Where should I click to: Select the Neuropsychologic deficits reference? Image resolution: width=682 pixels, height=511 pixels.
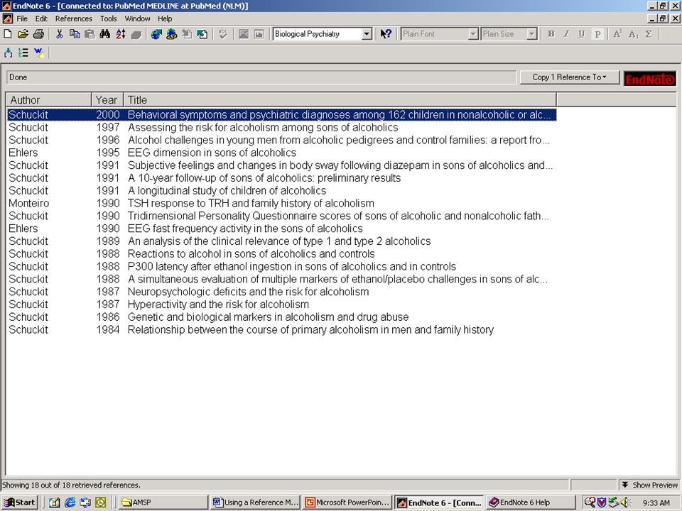[281, 292]
